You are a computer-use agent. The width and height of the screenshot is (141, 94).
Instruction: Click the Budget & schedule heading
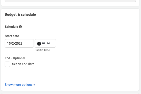[x=20, y=14]
